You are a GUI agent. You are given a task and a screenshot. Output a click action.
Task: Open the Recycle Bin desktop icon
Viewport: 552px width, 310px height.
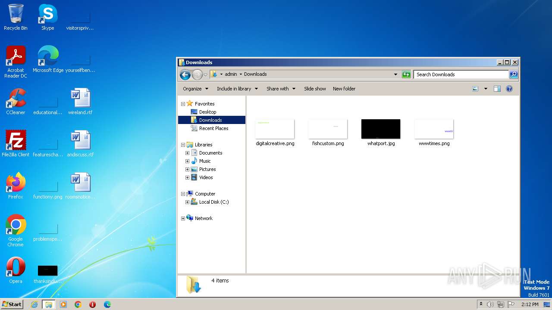[x=16, y=17]
